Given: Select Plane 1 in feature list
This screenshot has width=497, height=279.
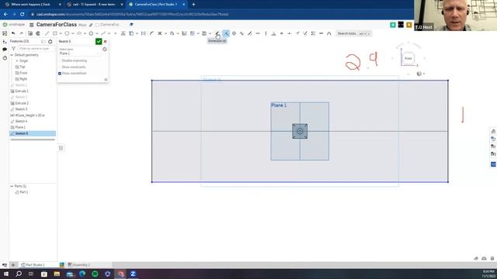Looking at the screenshot, I should (20, 127).
